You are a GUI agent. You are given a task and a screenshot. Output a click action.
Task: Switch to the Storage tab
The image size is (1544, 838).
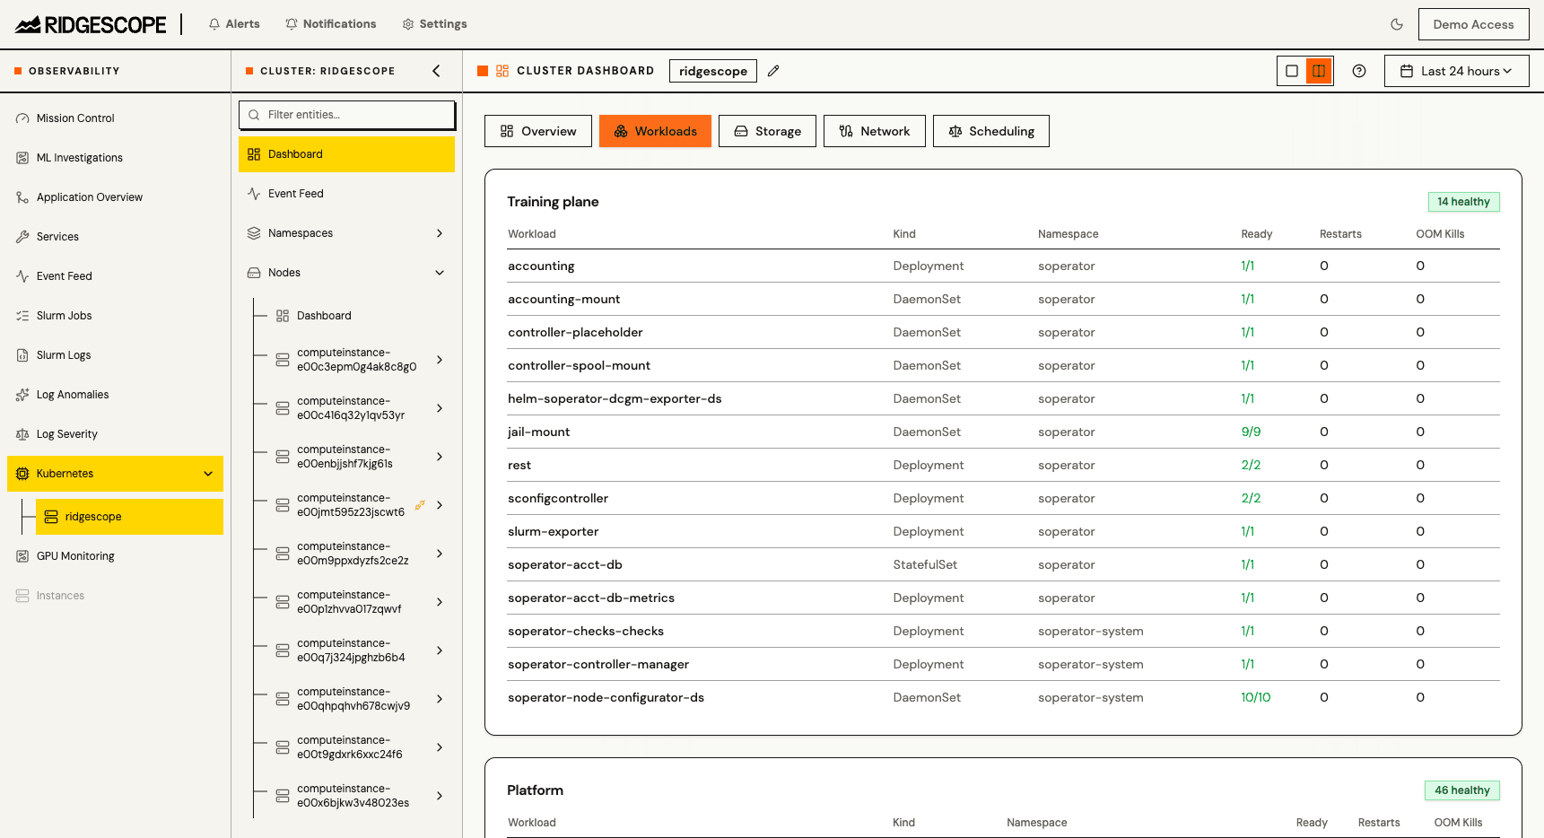[x=767, y=131]
